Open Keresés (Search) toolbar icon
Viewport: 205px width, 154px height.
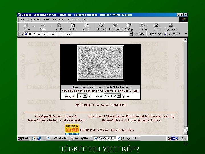pos(101,25)
